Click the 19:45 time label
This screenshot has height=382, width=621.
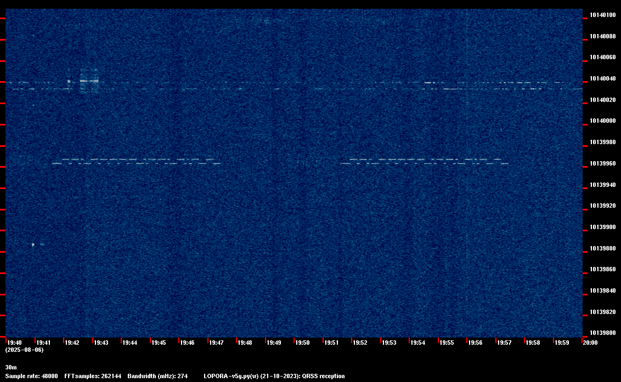click(159, 343)
